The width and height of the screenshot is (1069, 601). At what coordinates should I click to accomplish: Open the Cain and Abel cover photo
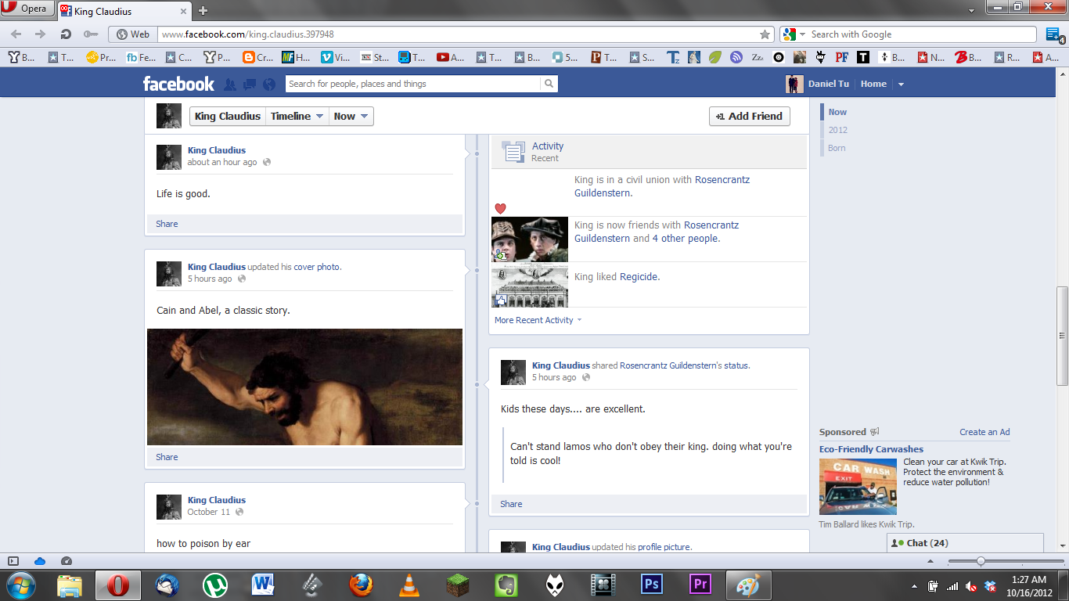click(304, 387)
